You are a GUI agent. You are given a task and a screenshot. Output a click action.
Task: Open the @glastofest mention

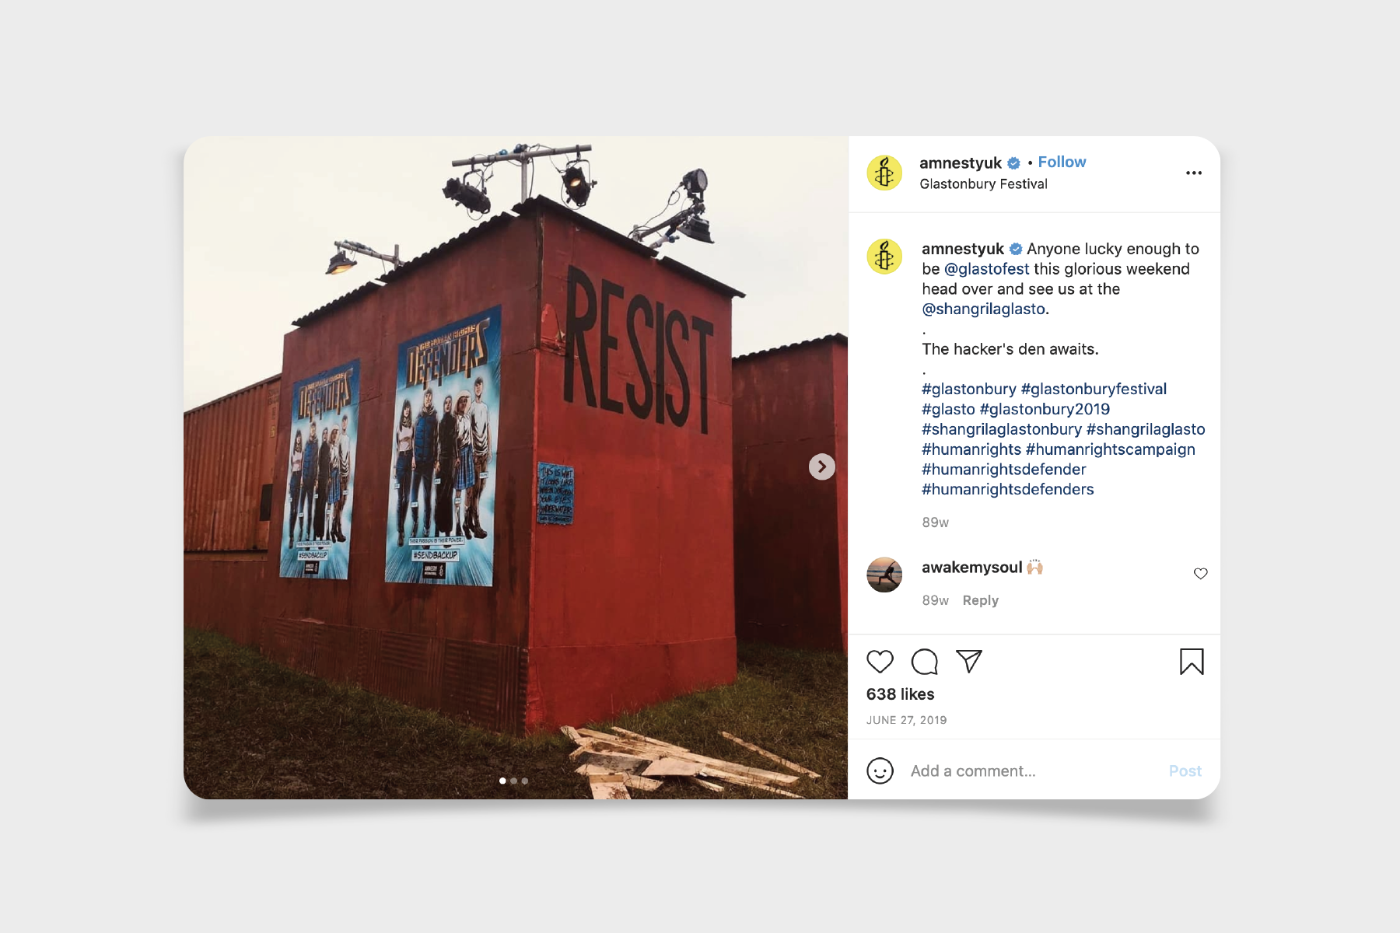coord(986,269)
